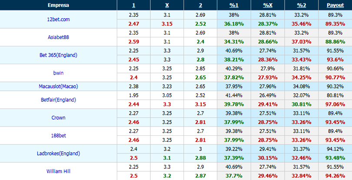Open the Crown bookmaker link
Viewport: 352px width, 180px height.
[58, 118]
